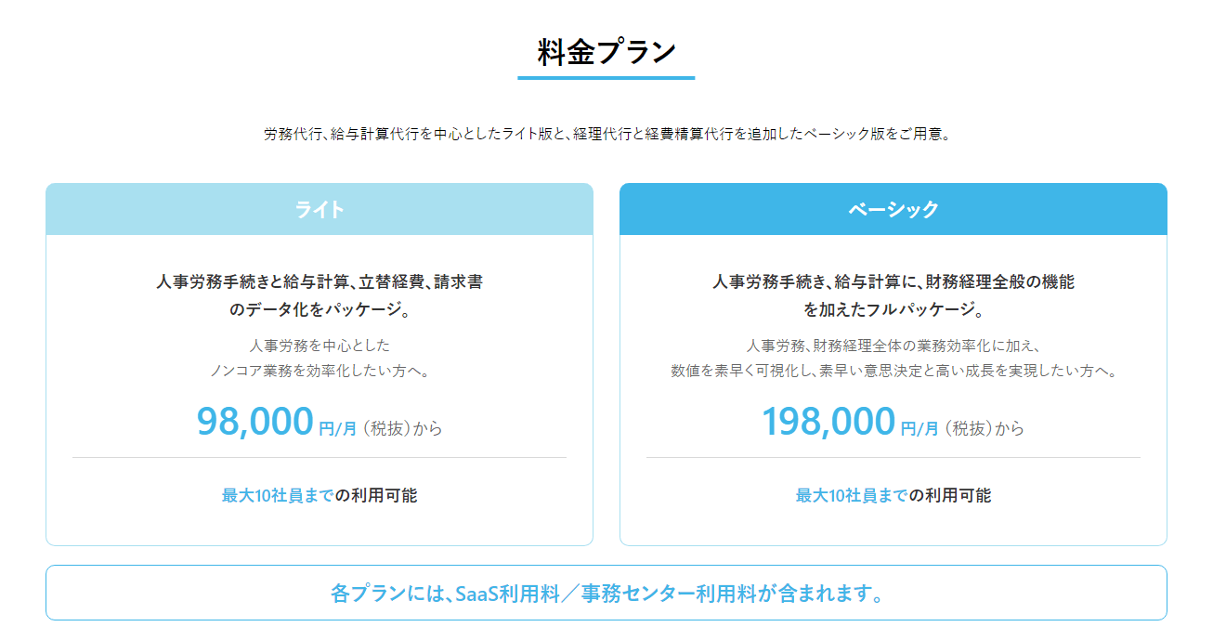Select the ベーシック plan header
This screenshot has height=640, width=1226.
click(893, 209)
